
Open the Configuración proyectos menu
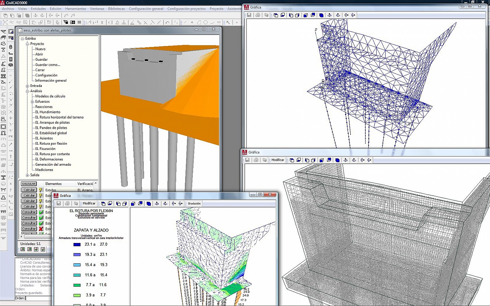(187, 9)
